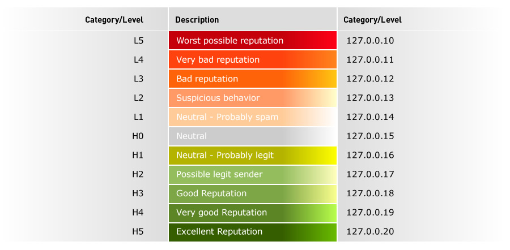Screen dimensions: 510x250
Task: Click the right 'Category/Level' column header
Action: [372, 20]
